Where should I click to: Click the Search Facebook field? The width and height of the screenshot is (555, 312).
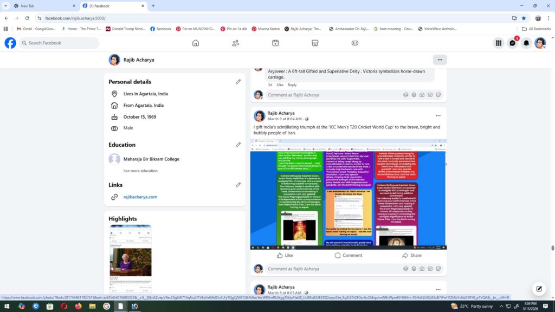point(60,43)
